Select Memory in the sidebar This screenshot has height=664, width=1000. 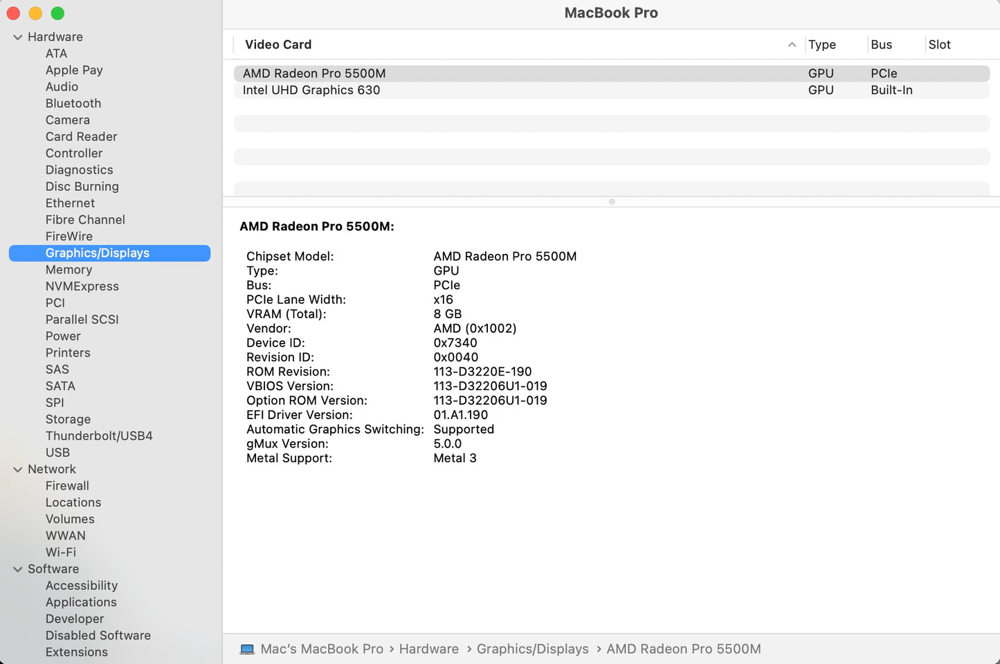(69, 270)
